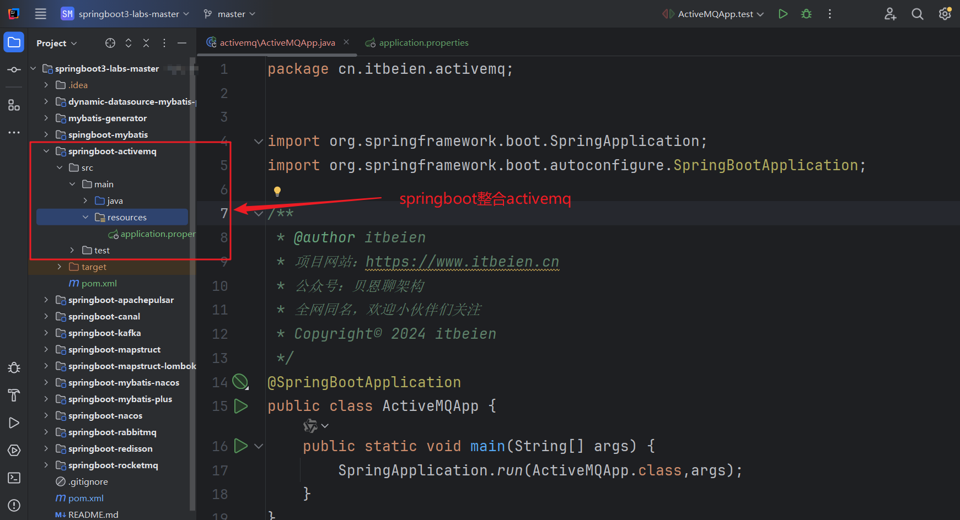Expand the target folder node
This screenshot has height=520, width=960.
pos(60,267)
